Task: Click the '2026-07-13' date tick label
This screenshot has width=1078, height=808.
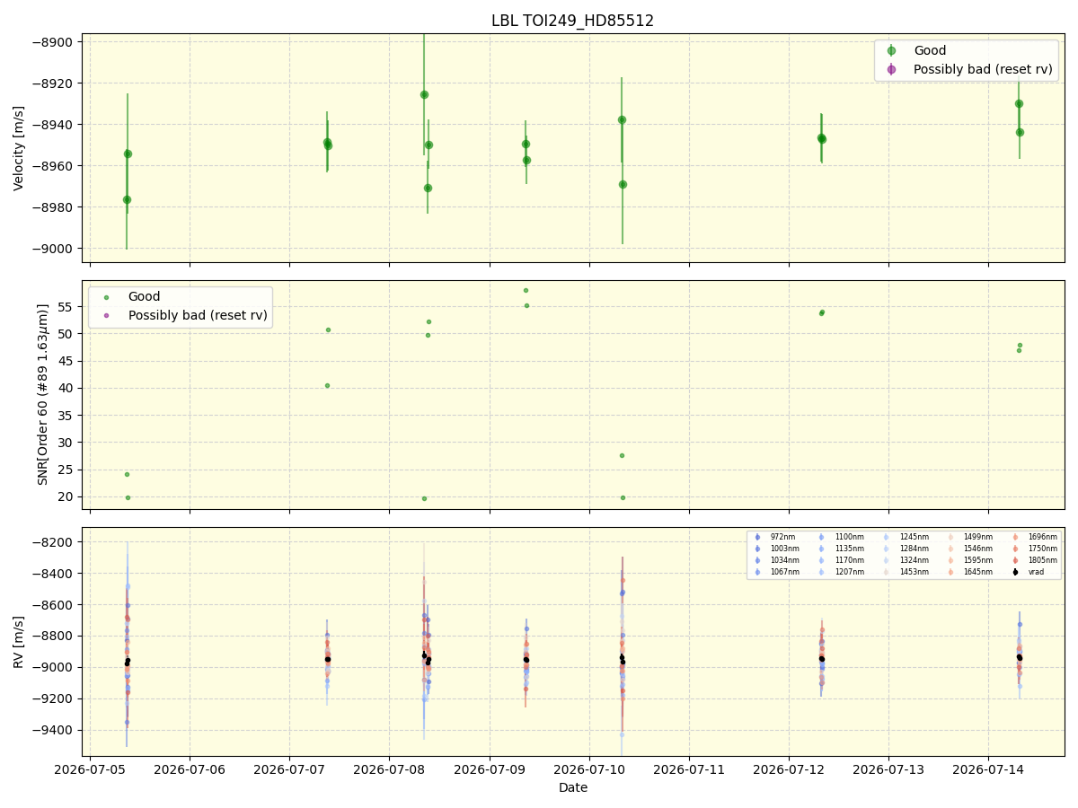Action: pos(888,770)
